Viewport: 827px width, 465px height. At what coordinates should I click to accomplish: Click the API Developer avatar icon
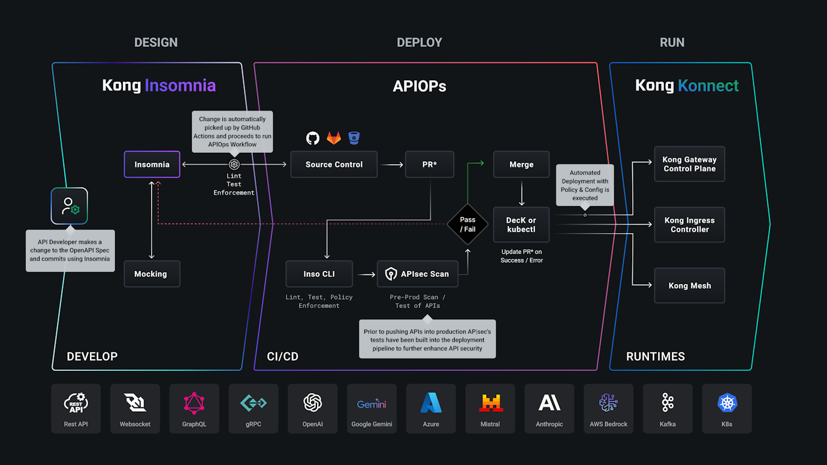[69, 206]
